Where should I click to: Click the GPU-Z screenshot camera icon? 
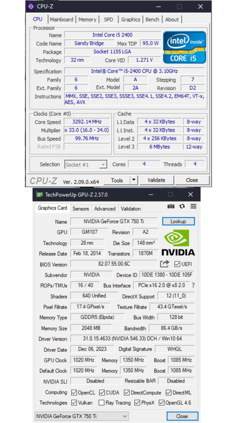pyautogui.click(x=171, y=206)
